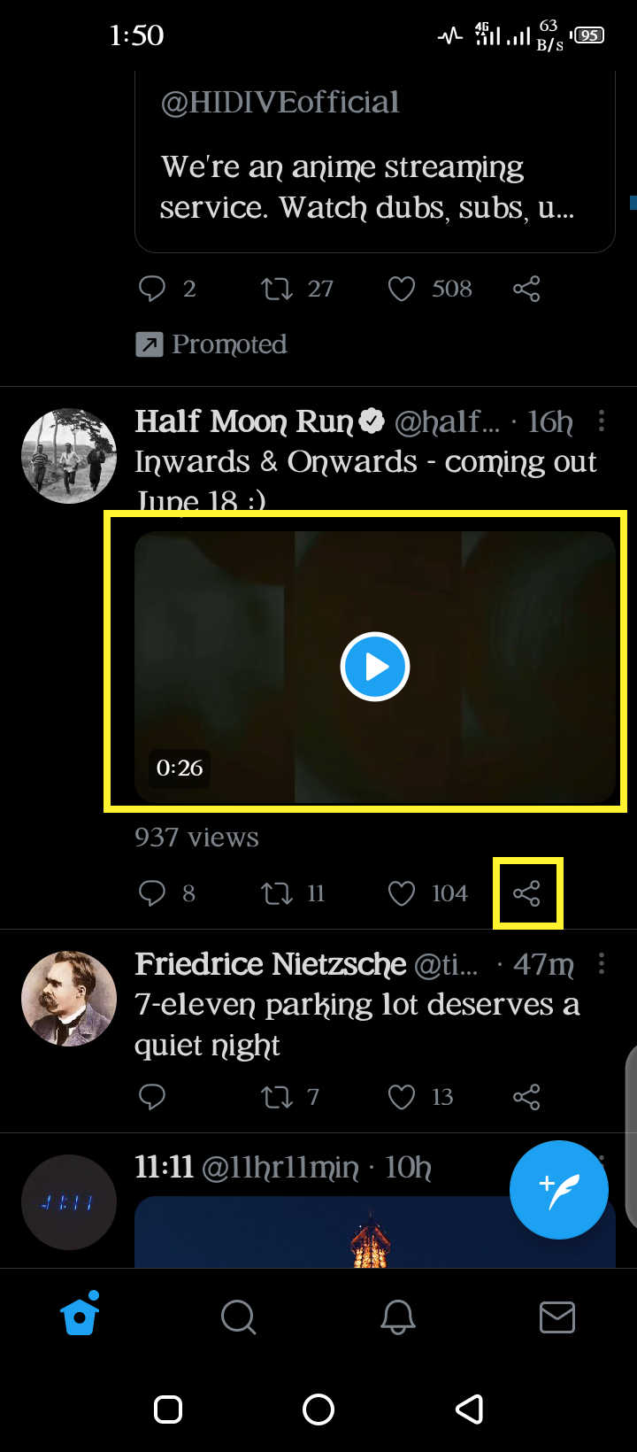Open the Notifications bell icon
Screen dimensions: 637x1452
(397, 1317)
